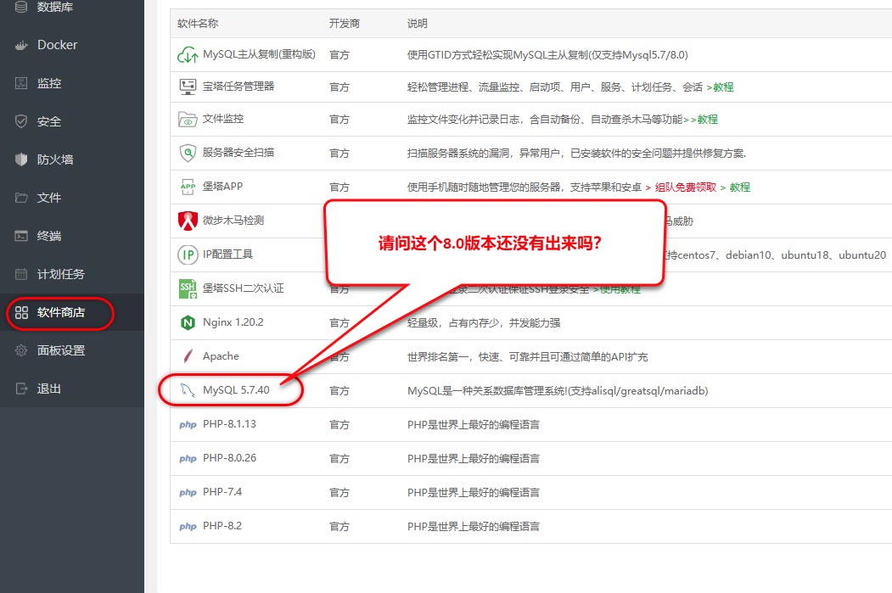Click the php icon for PHP-8.2
The image size is (892, 593).
point(188,527)
